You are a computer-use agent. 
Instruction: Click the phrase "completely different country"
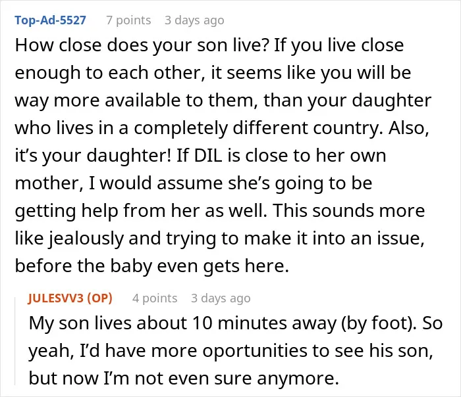(259, 128)
